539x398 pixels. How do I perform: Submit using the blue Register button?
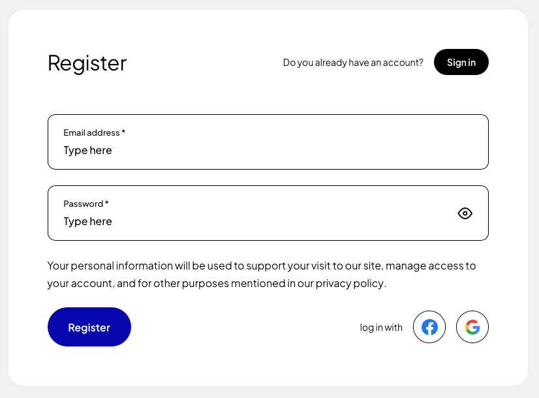pyautogui.click(x=89, y=327)
